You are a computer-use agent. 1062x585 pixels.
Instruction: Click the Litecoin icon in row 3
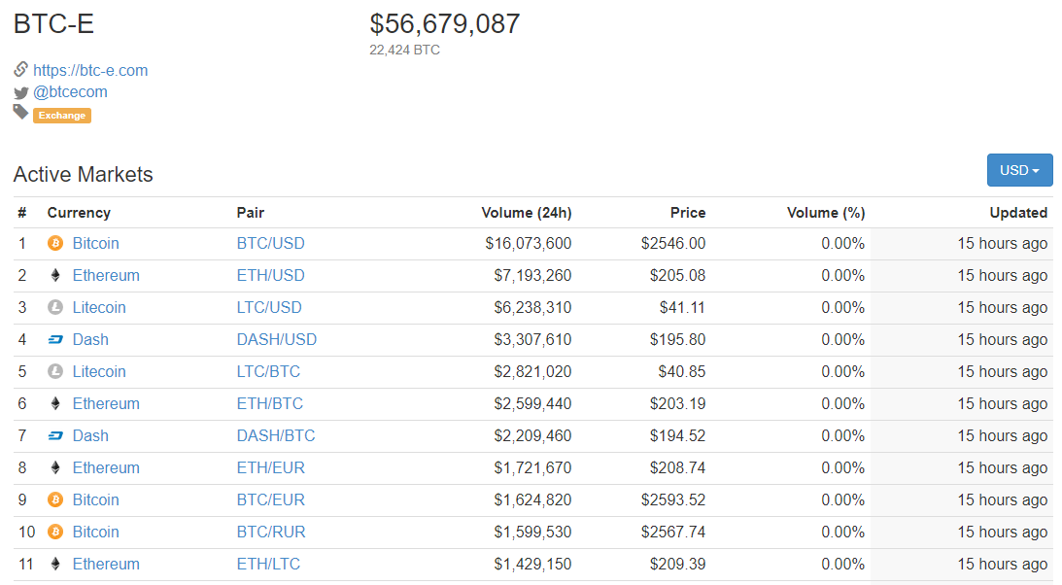tap(55, 307)
